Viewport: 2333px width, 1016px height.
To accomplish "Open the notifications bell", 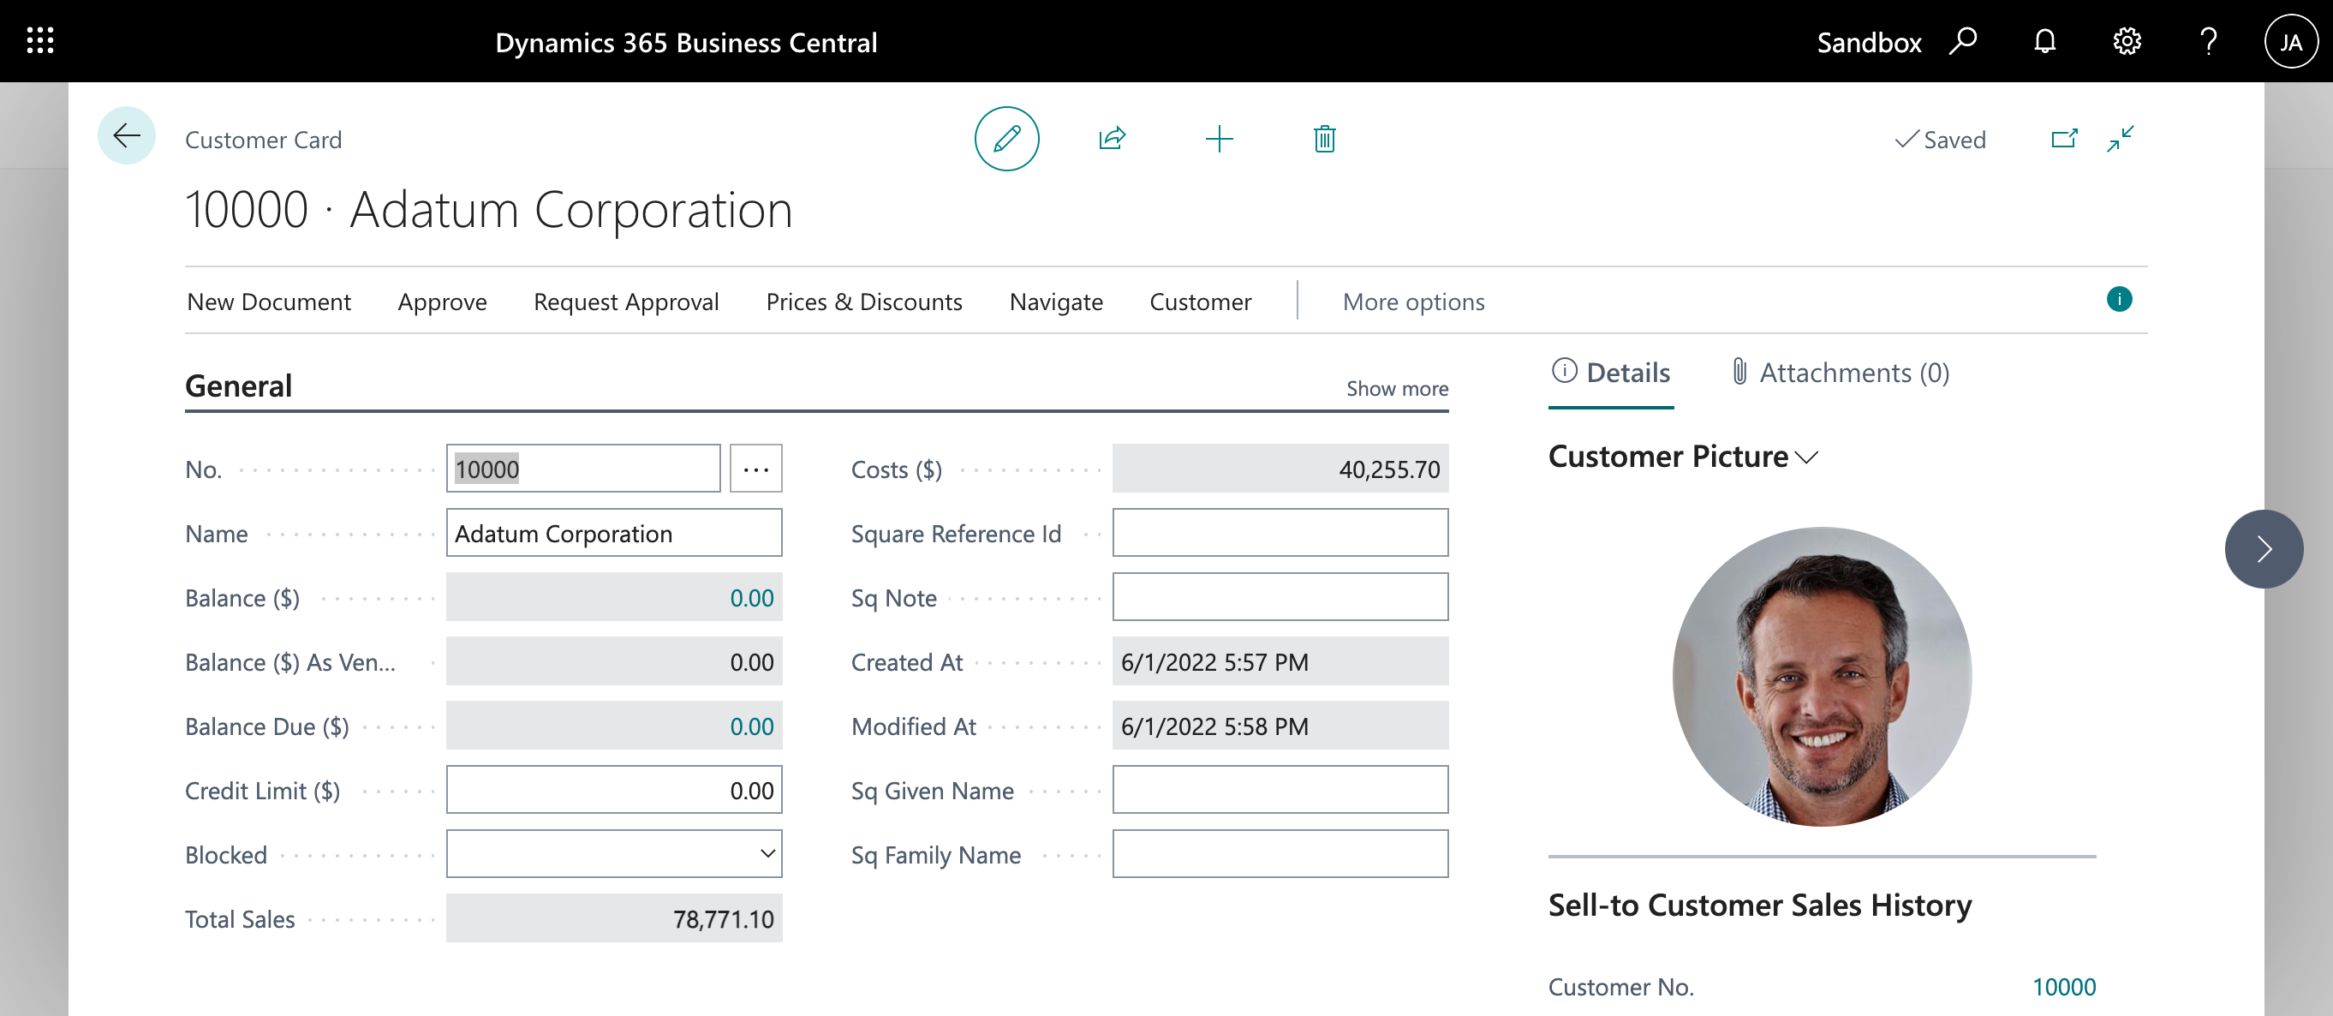I will 2044,41.
